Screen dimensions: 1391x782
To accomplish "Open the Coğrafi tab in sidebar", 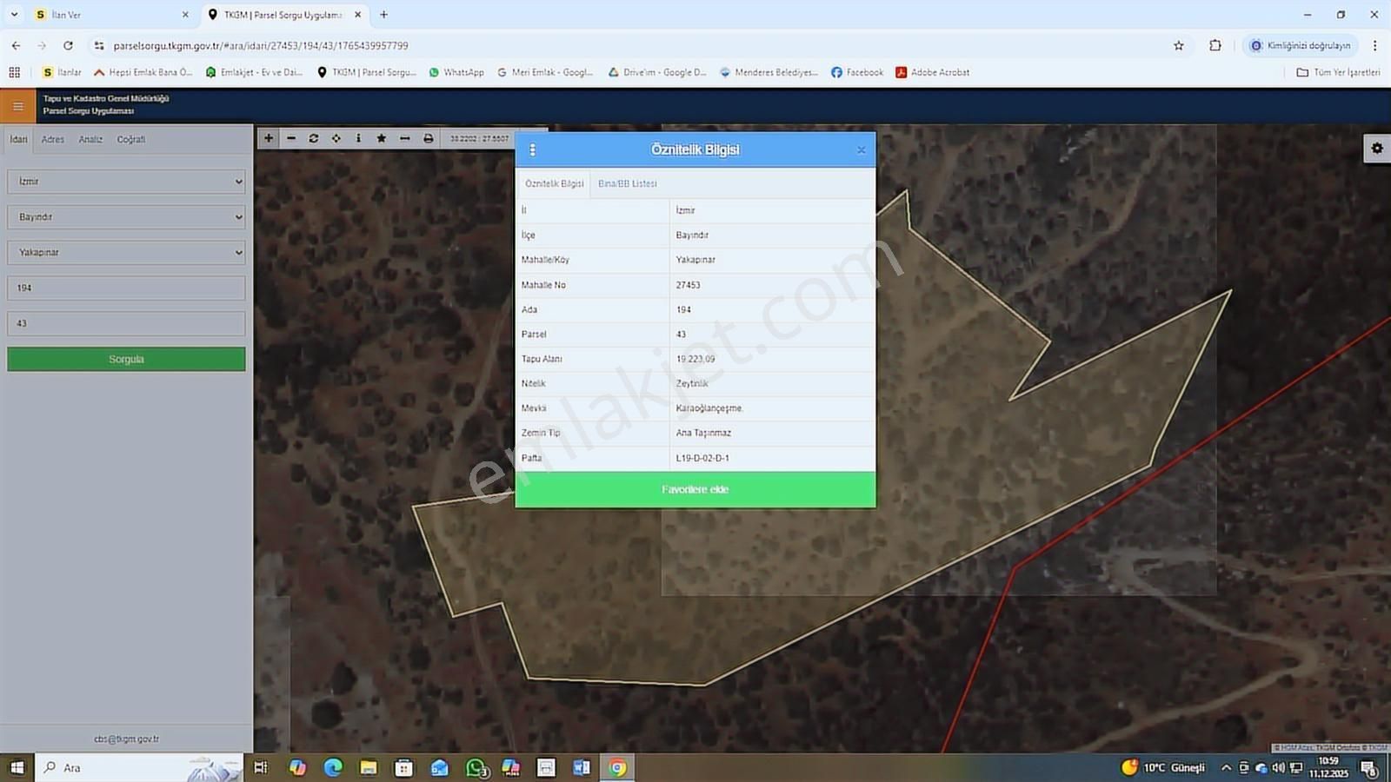I will 131,140.
